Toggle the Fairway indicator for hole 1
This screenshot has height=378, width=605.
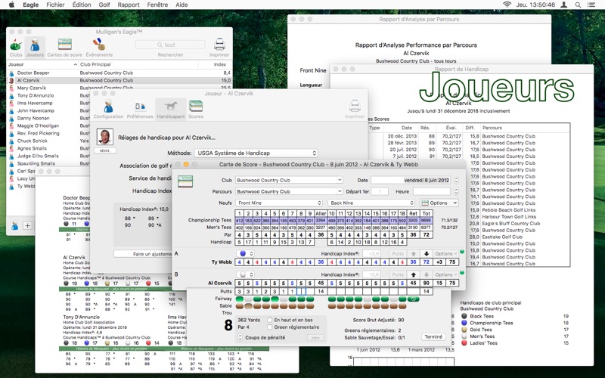click(239, 299)
